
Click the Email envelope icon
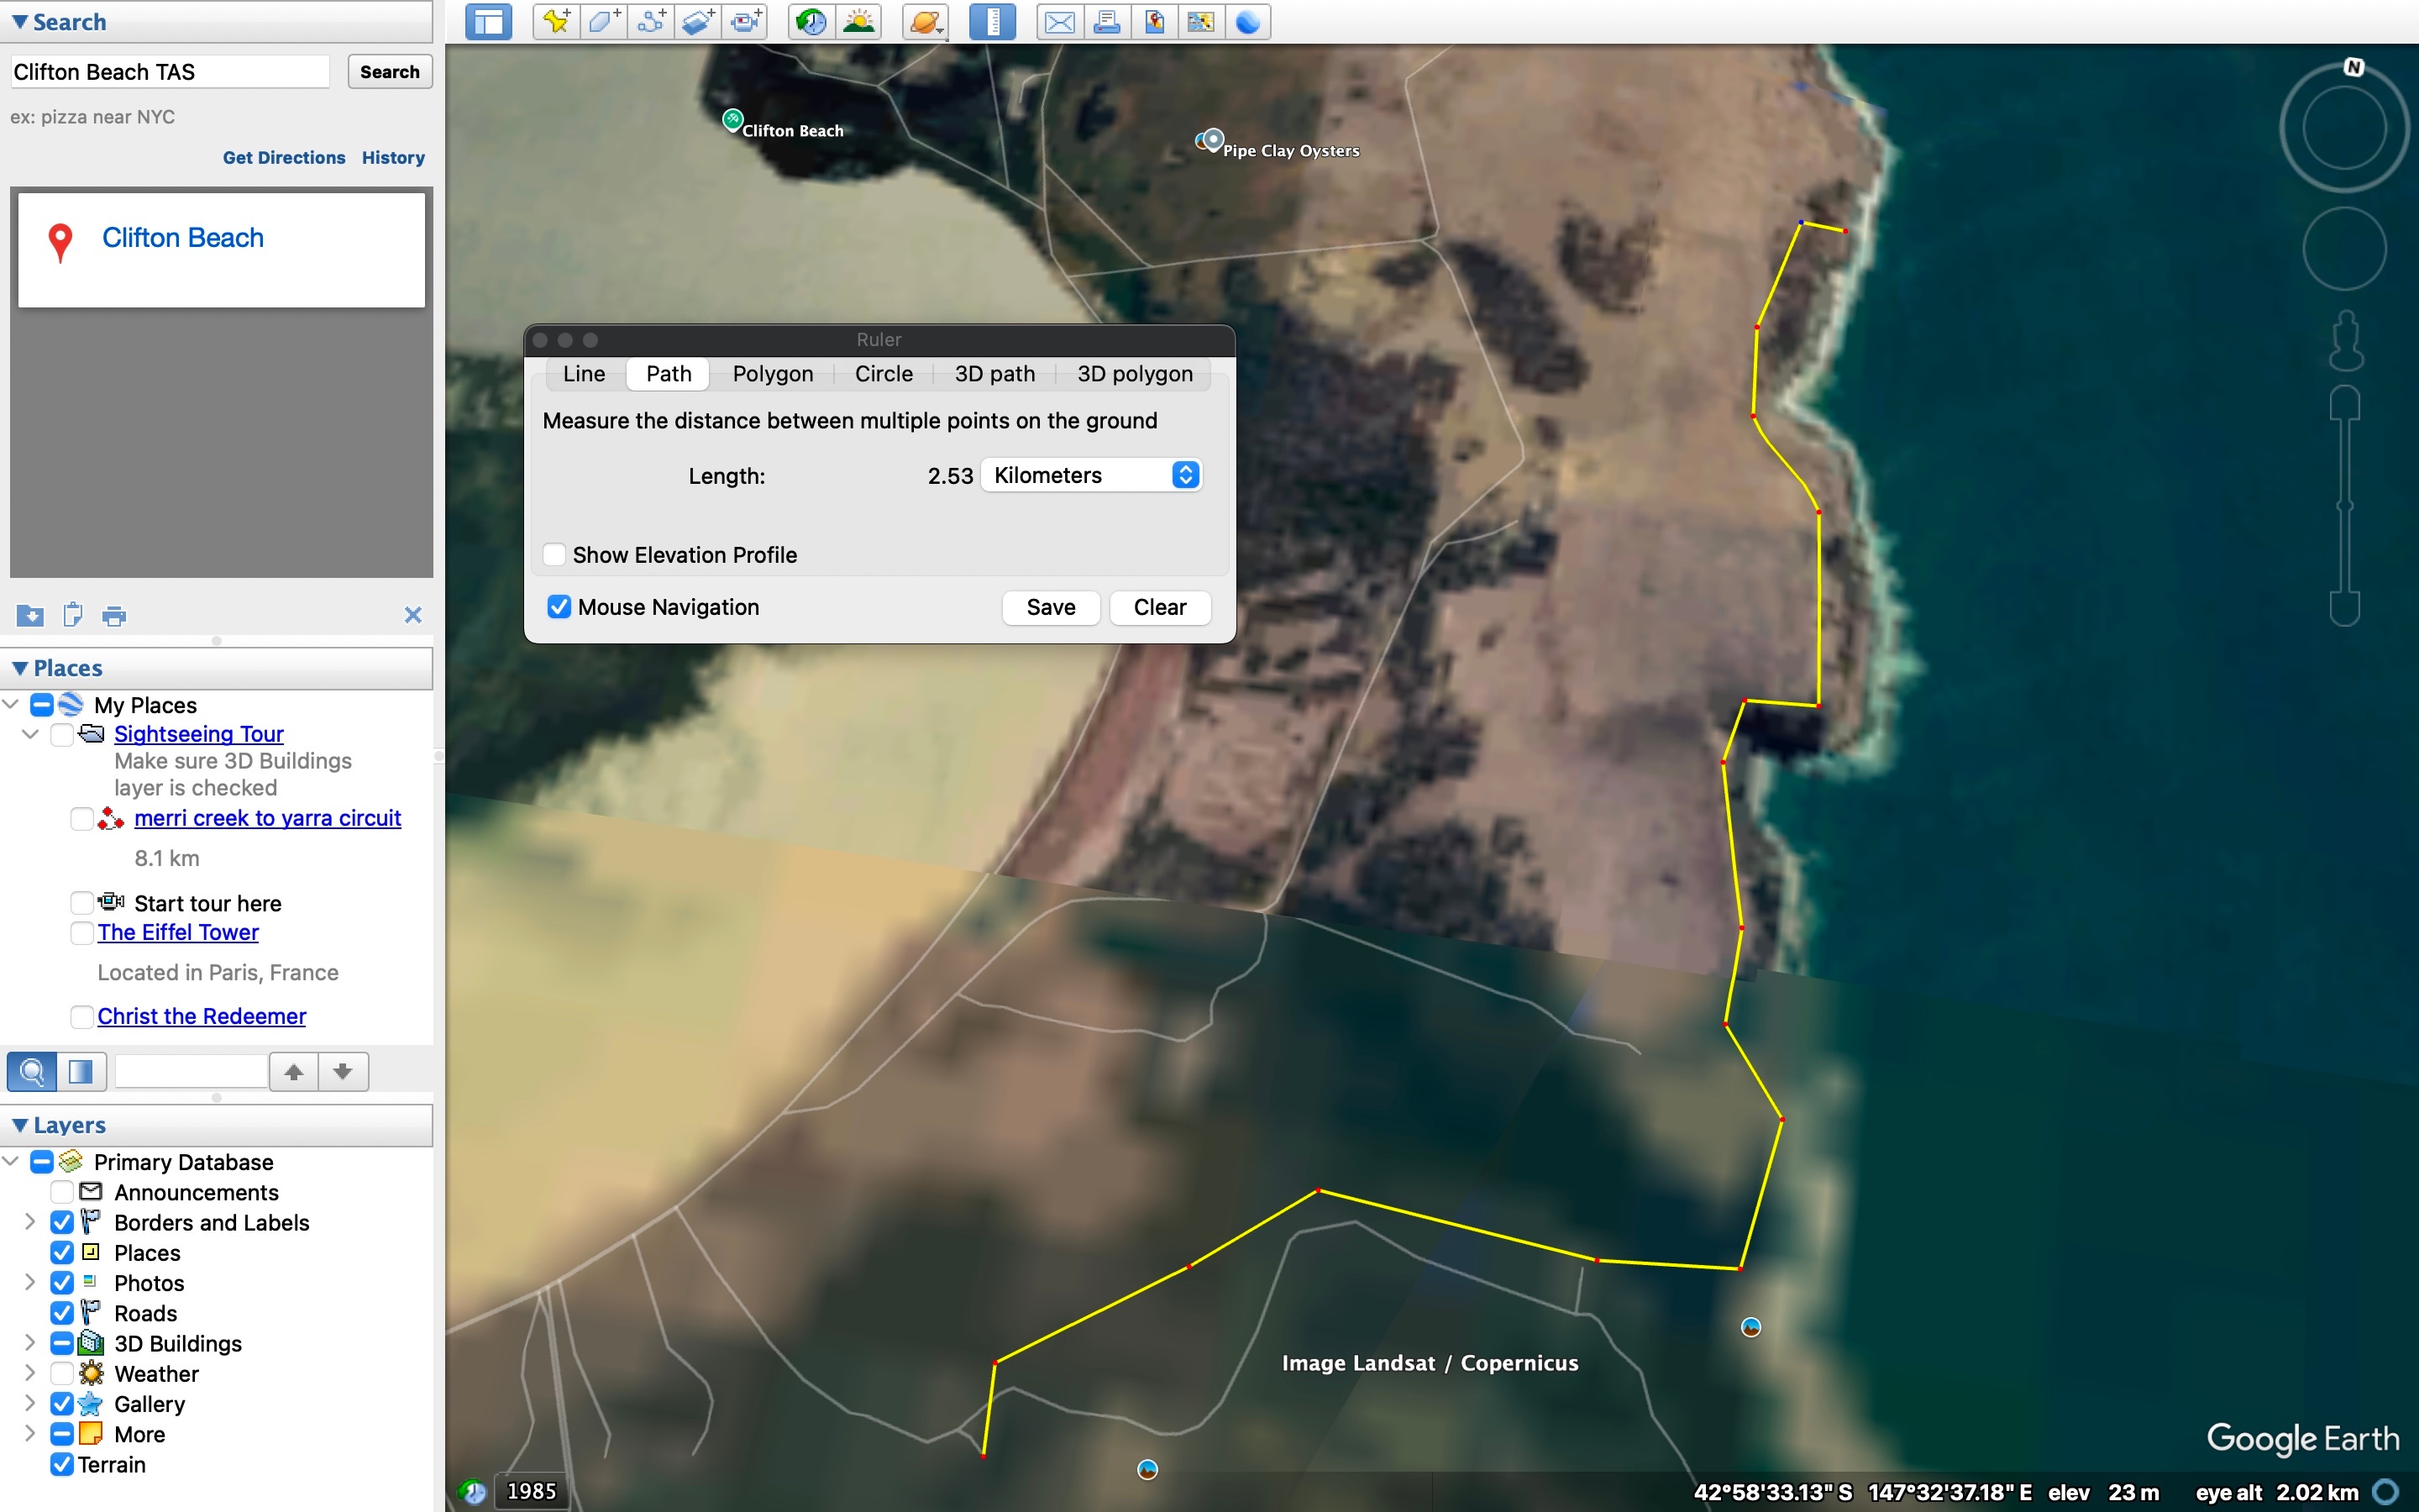click(1059, 21)
